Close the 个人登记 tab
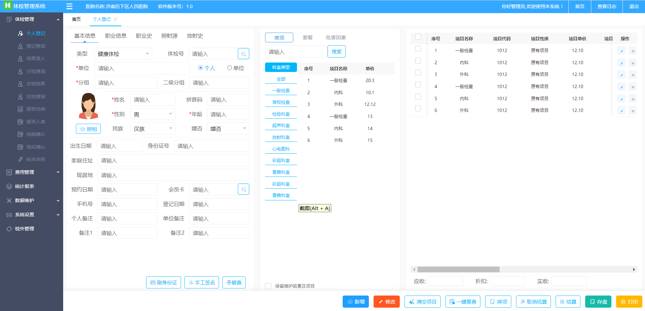645x311 pixels. pyautogui.click(x=116, y=19)
